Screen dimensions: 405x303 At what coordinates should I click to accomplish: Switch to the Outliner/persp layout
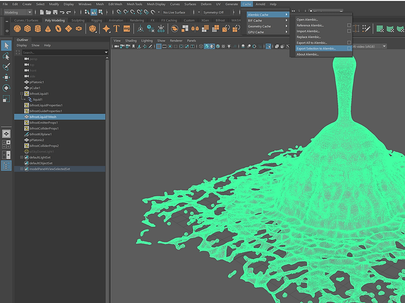point(6,166)
